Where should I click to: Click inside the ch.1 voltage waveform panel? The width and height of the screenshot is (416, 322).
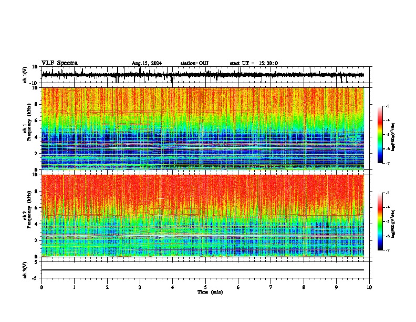(205, 75)
